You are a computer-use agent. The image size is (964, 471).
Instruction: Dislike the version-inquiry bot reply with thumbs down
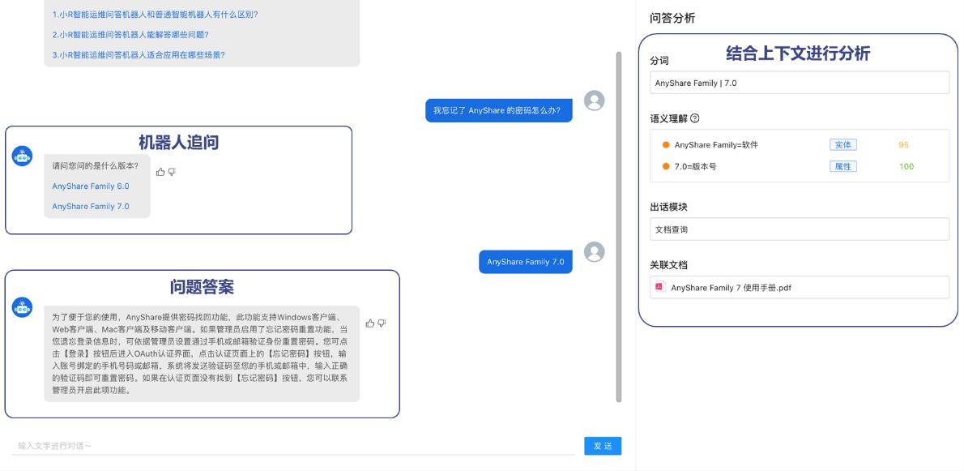click(x=172, y=172)
